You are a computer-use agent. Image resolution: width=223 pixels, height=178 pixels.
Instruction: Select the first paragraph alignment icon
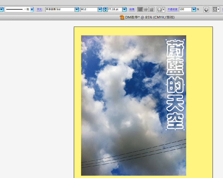coord(140,10)
